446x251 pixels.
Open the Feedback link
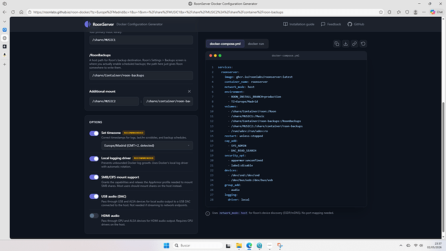(x=331, y=24)
